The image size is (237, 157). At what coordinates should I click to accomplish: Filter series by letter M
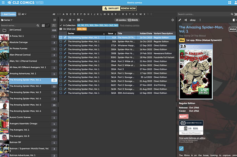coord(105,14)
